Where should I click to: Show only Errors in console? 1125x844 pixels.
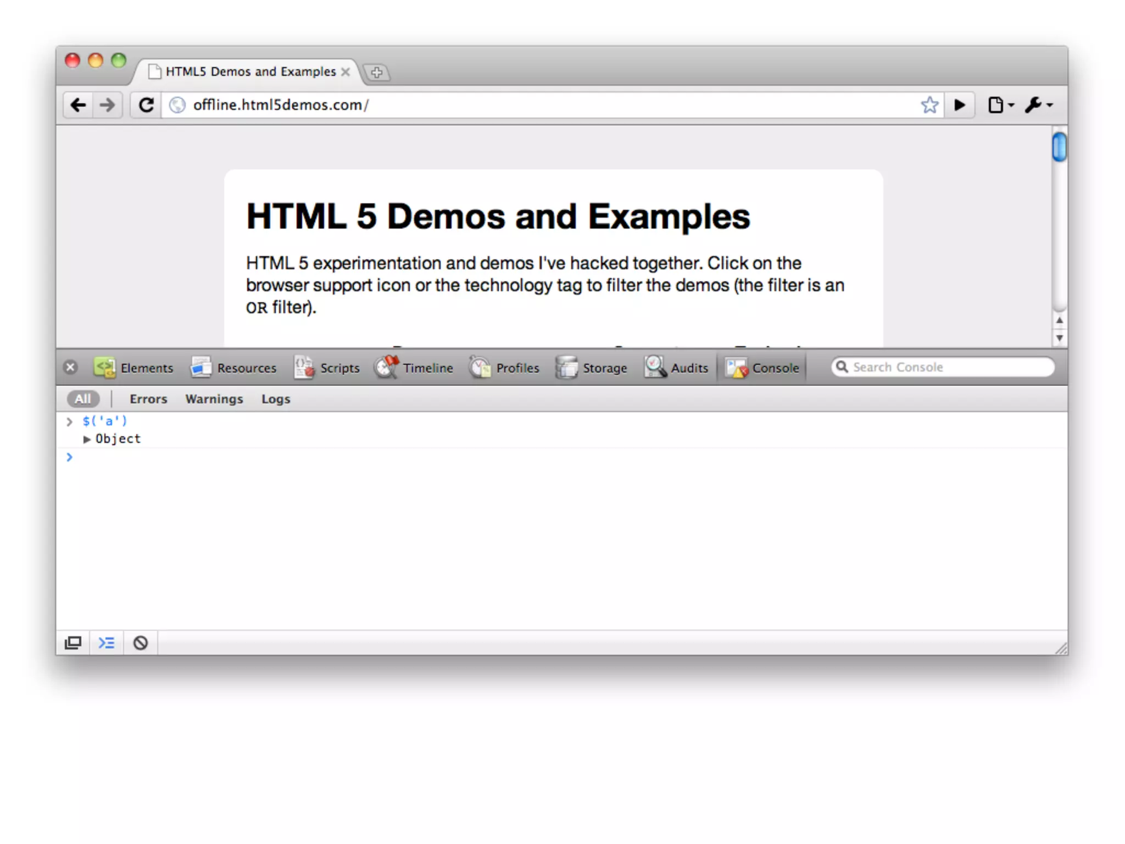148,399
